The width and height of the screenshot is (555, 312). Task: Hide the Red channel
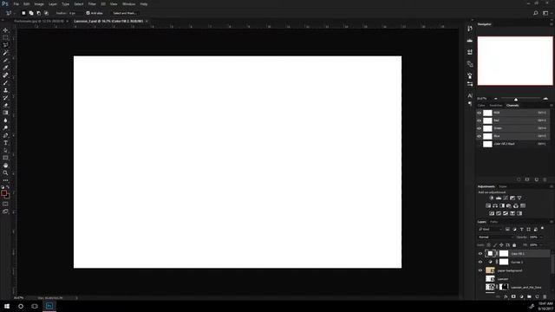pyautogui.click(x=480, y=120)
